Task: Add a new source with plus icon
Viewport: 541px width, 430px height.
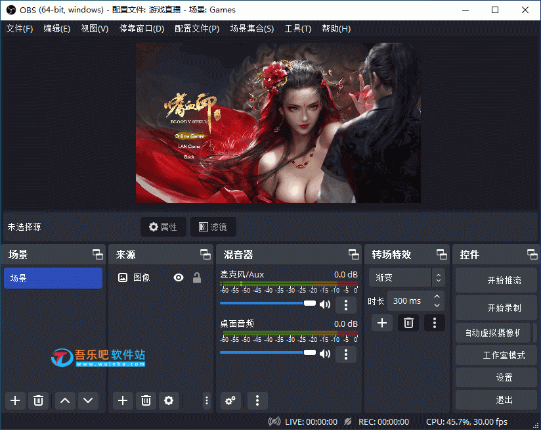Action: click(x=123, y=400)
